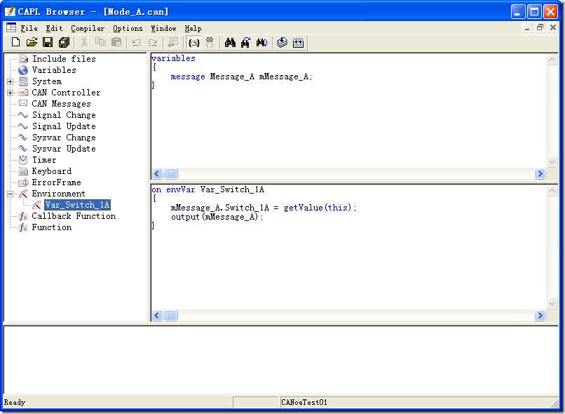Screen dimensions: 565x414
Task: Click the grayed document icon after Redo
Action: [x=173, y=43]
